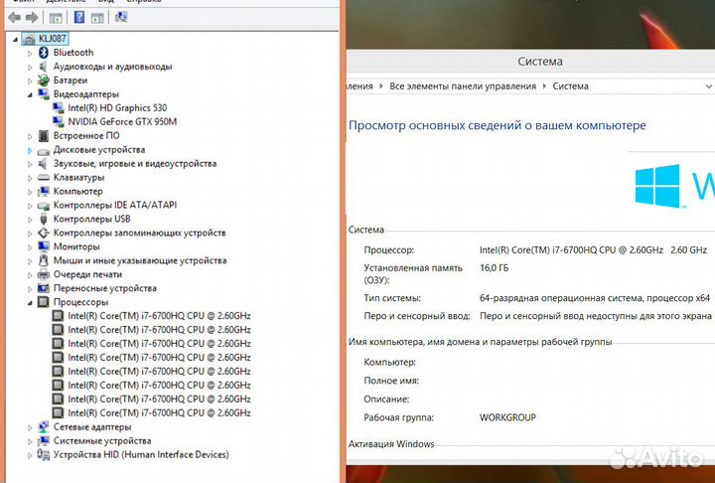Click the computer icon beside KLJ087
Viewport: 715px width, 483px height.
[29, 39]
